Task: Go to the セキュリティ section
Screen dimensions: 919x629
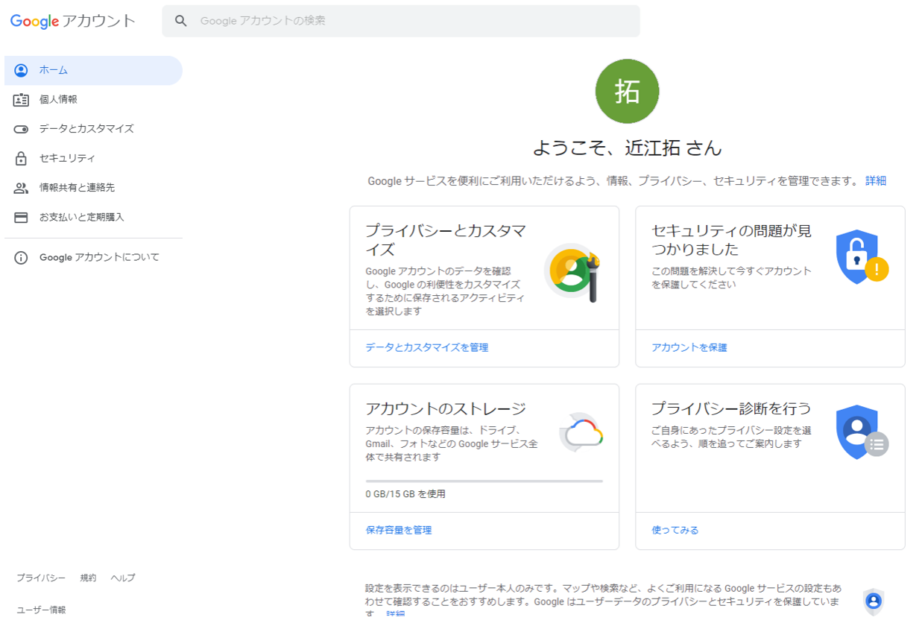Action: (93, 158)
